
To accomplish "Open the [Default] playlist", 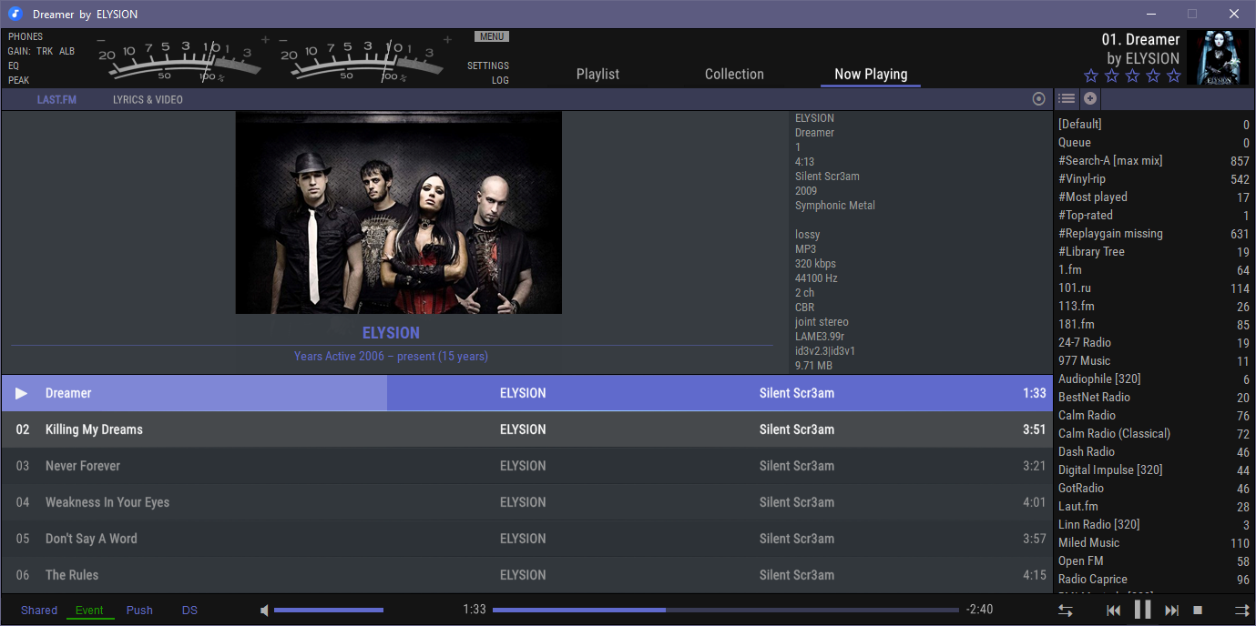I will coord(1154,125).
